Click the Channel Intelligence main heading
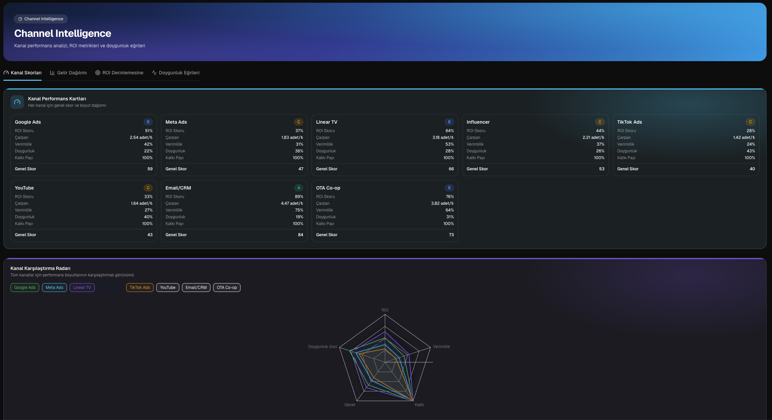The width and height of the screenshot is (772, 420). point(63,33)
